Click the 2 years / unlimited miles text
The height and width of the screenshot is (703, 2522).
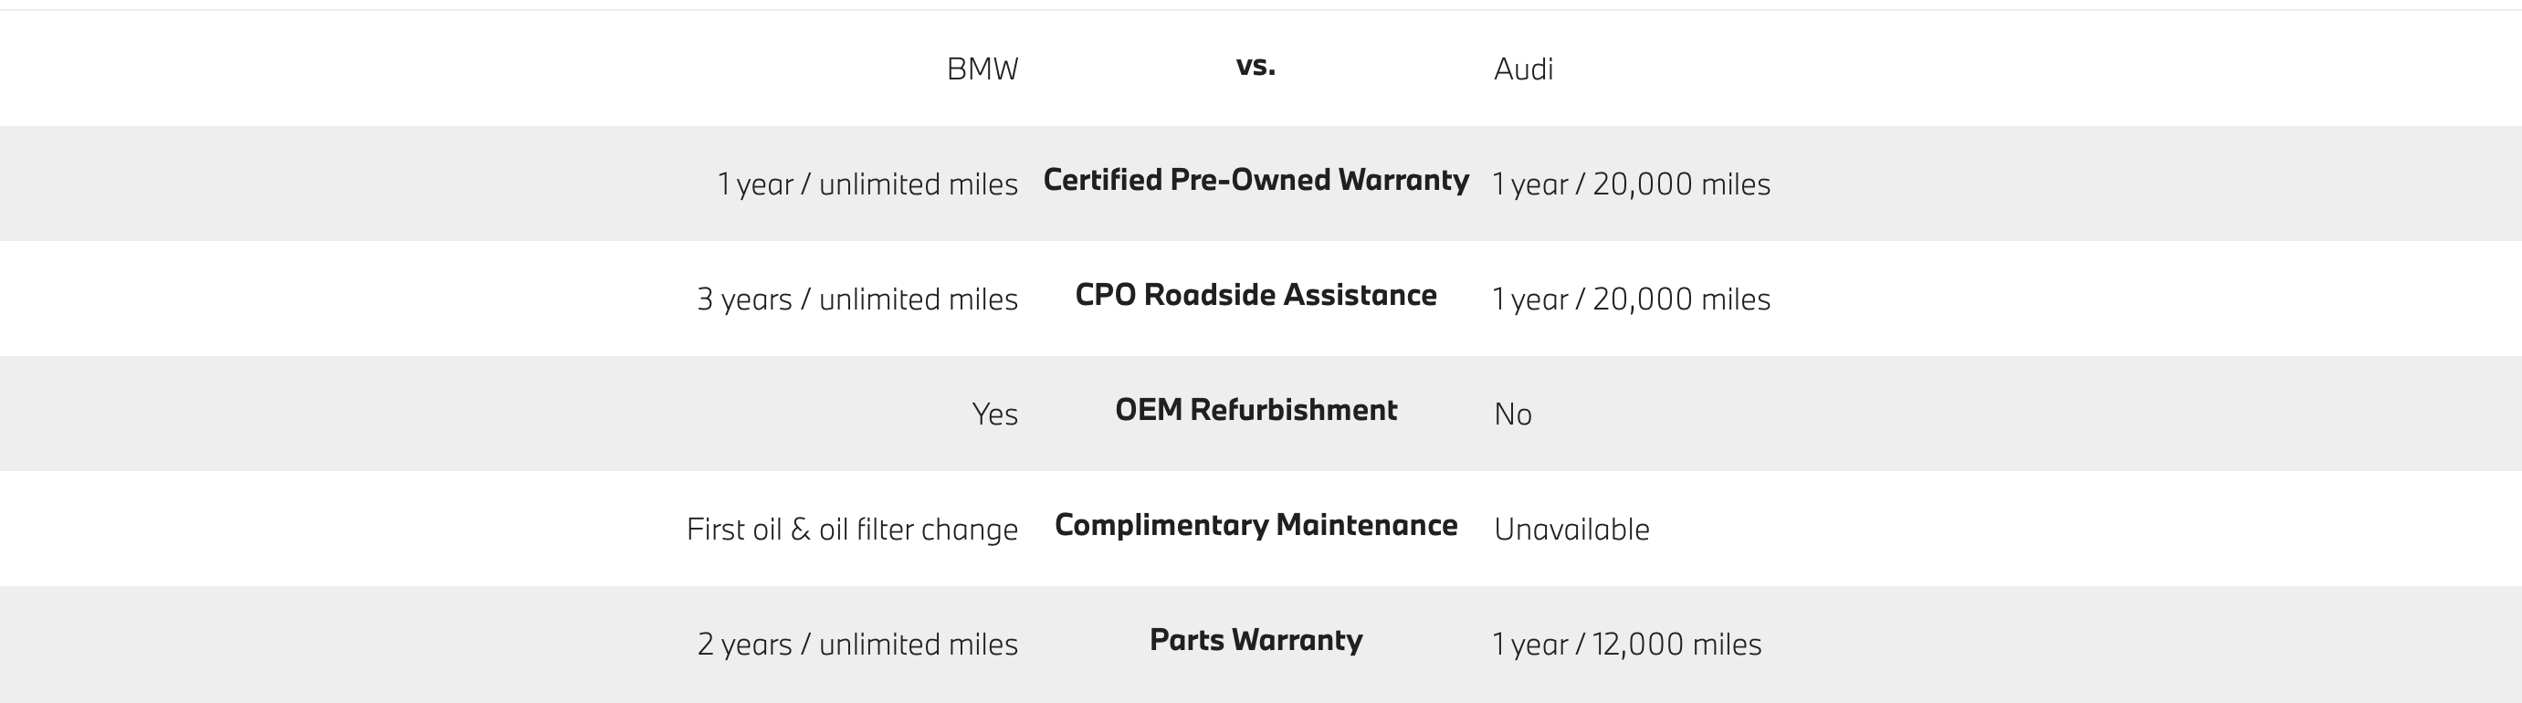tap(856, 645)
